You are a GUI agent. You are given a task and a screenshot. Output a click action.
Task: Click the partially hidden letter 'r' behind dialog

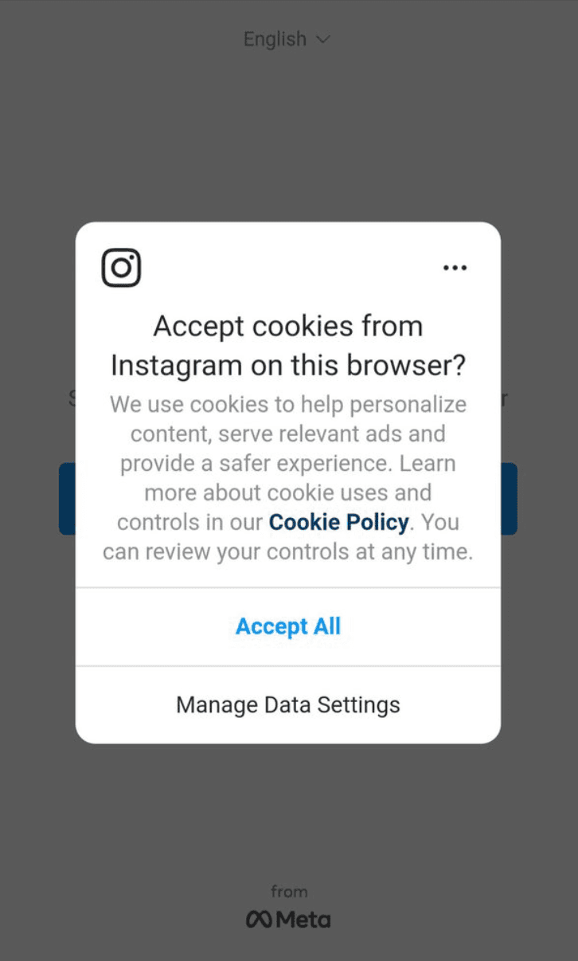coord(504,398)
